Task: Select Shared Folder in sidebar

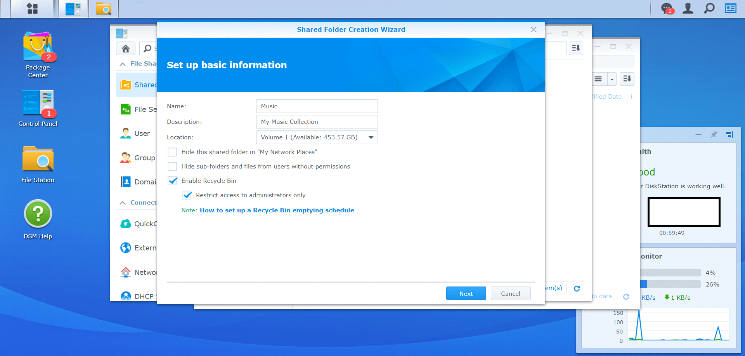Action: [137, 85]
